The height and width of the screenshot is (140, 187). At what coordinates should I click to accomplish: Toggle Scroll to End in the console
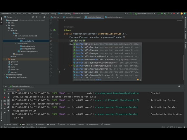pyautogui.click(x=8, y=104)
